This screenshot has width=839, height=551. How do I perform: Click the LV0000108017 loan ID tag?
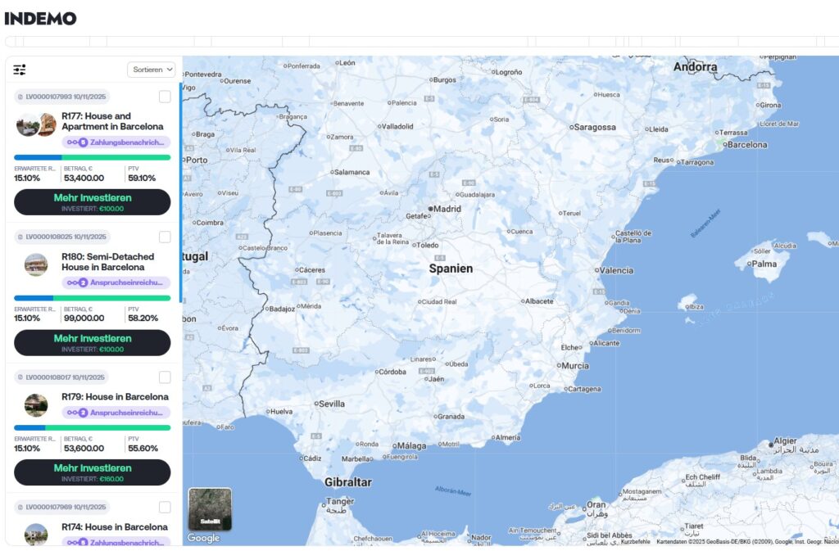coord(61,377)
